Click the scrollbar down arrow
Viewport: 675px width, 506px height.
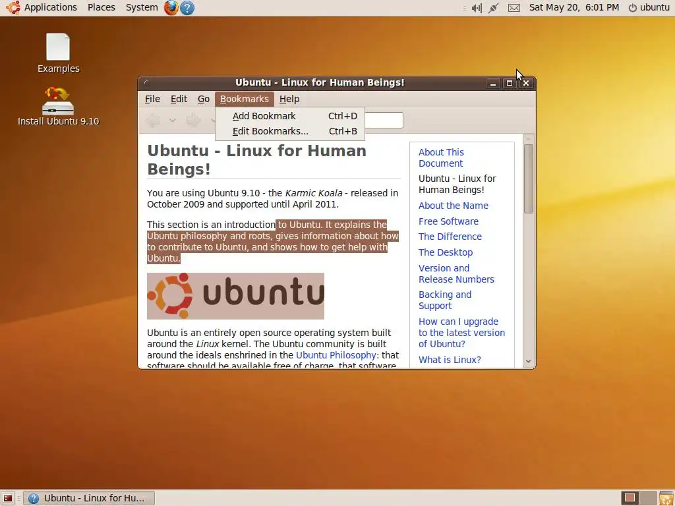[x=529, y=362]
